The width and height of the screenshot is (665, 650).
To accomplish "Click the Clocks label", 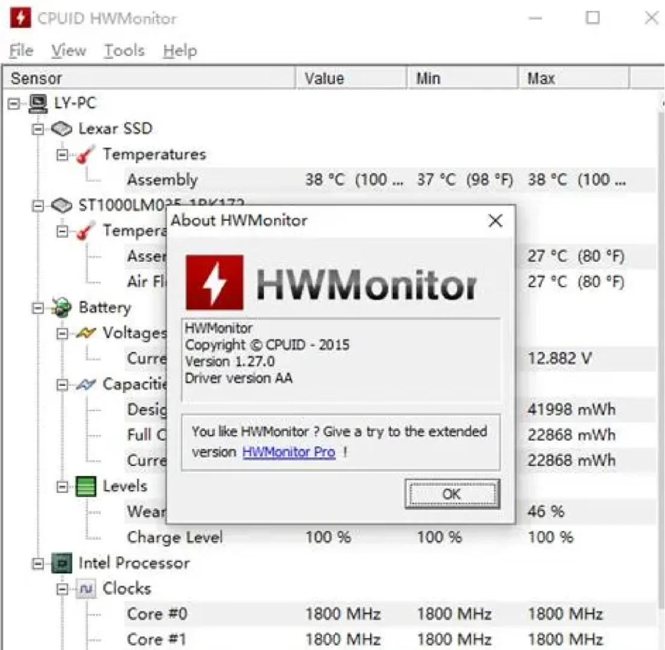I will 127,589.
